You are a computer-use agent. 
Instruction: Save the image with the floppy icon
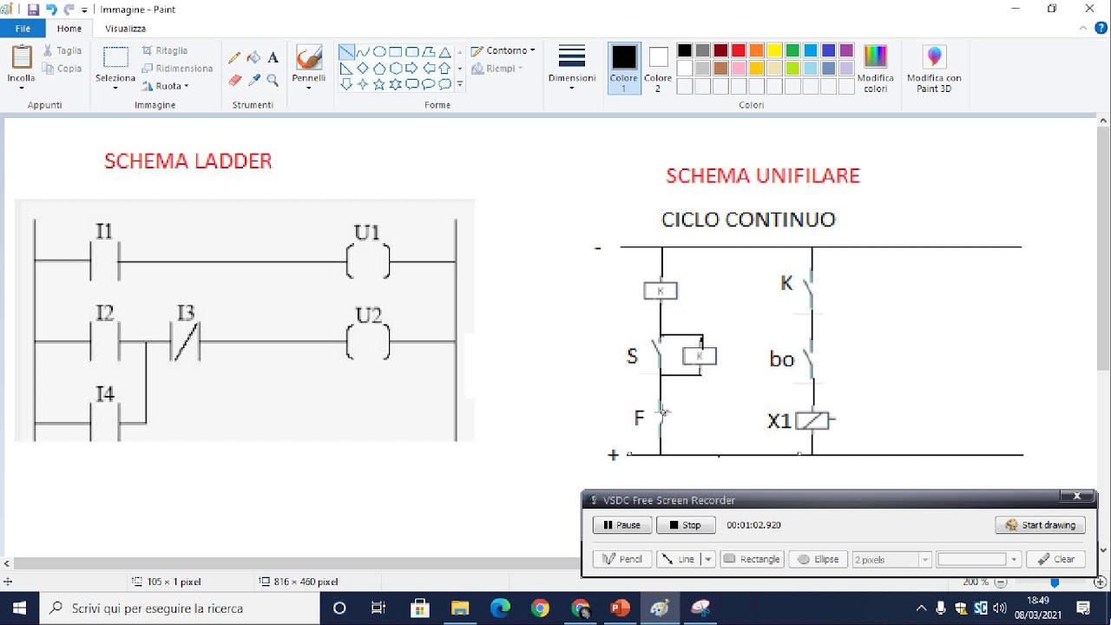(33, 10)
